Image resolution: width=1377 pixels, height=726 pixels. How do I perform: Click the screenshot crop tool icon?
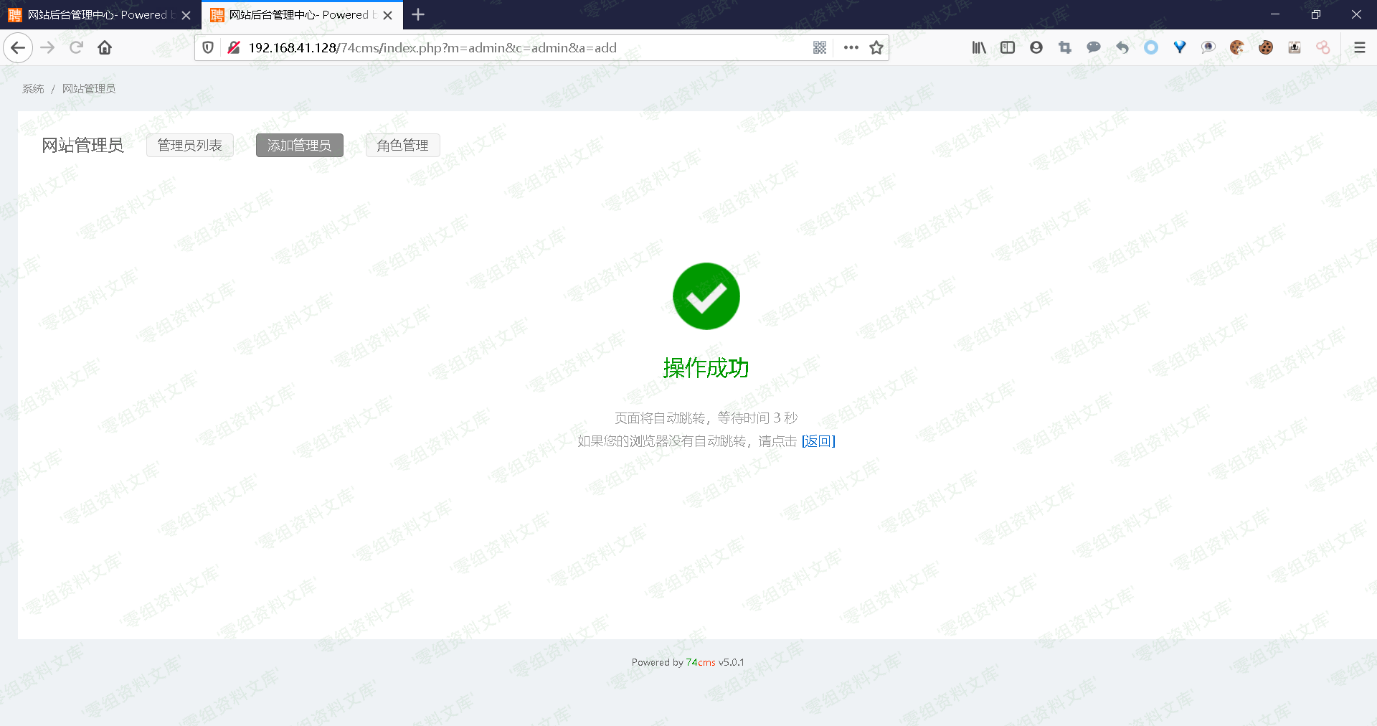pos(1064,48)
